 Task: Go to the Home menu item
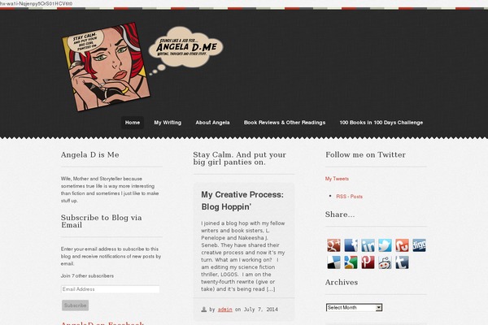point(133,123)
